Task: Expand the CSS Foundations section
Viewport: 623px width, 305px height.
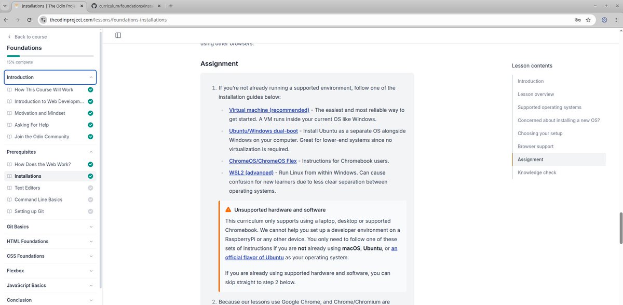Action: click(x=50, y=256)
